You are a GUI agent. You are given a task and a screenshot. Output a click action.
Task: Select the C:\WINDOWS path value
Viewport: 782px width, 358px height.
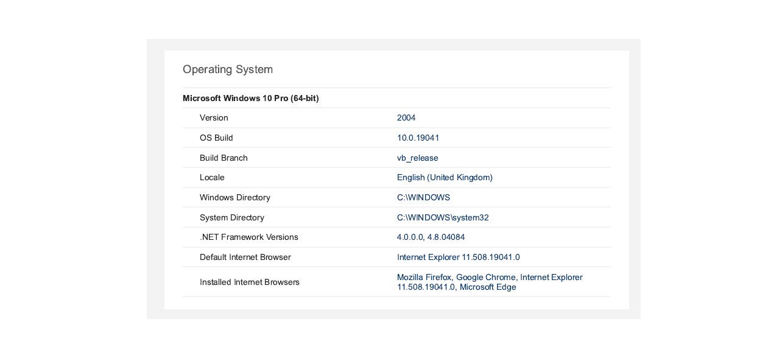coord(424,197)
